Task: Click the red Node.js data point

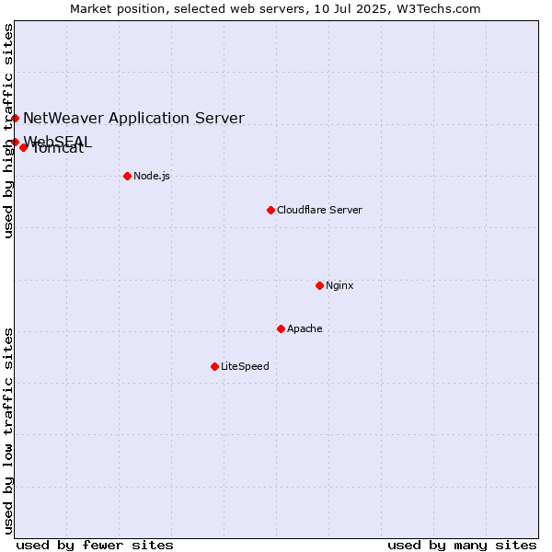Action: click(x=128, y=176)
